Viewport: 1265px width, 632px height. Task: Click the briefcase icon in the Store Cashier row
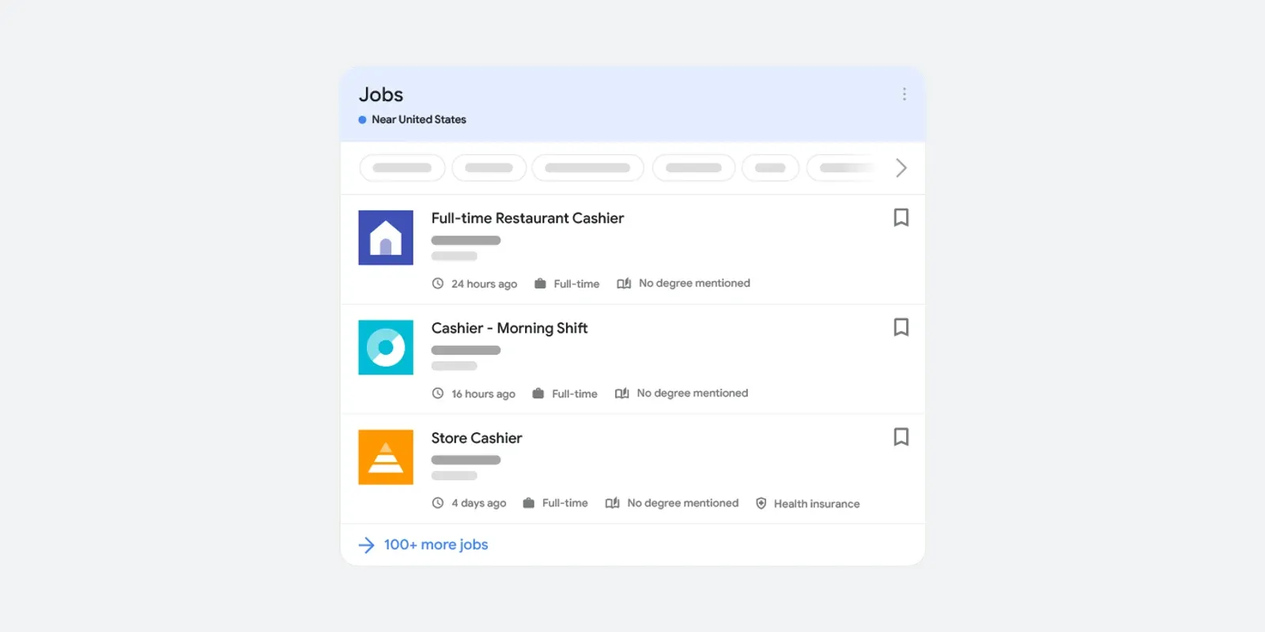coord(529,503)
